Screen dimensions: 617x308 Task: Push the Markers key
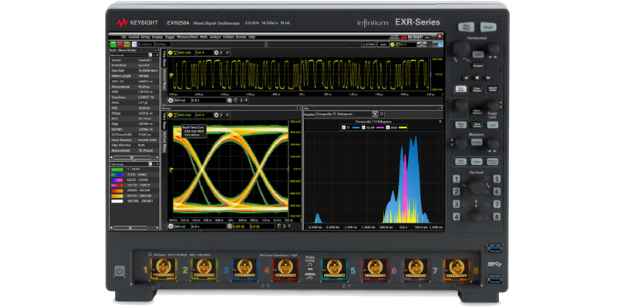pos(477,142)
